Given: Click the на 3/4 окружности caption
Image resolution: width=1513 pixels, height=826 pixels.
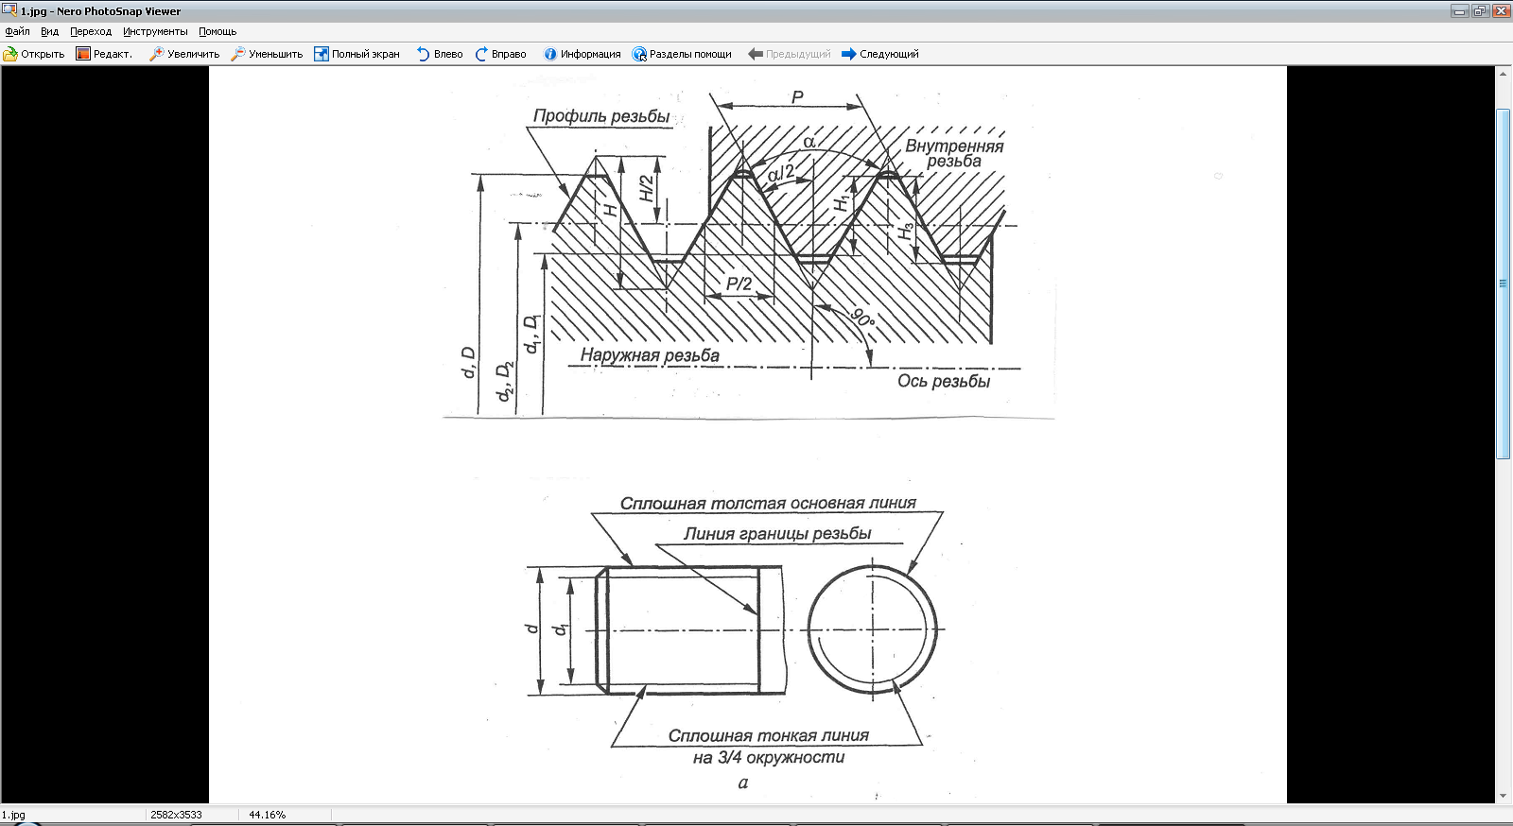Looking at the screenshot, I should tap(769, 757).
